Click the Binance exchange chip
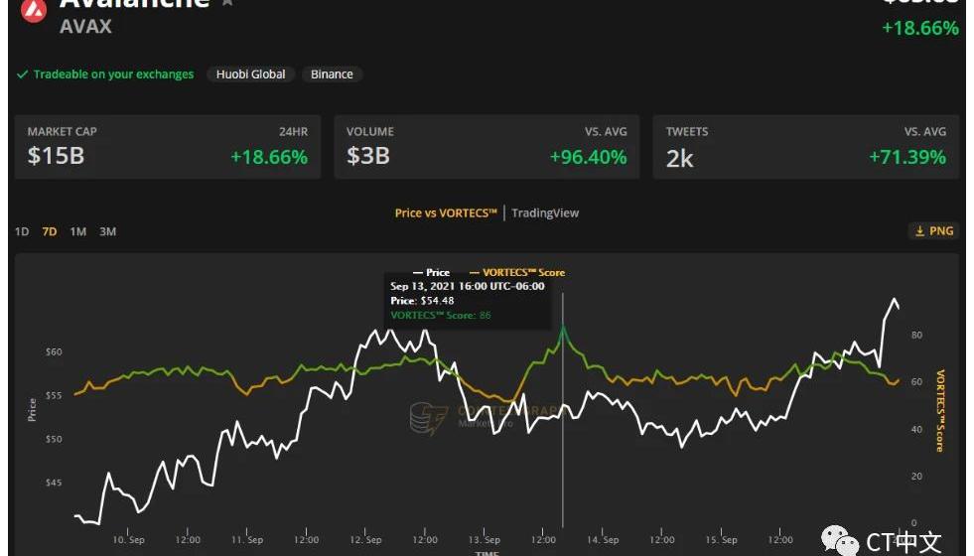The image size is (974, 556). (332, 74)
